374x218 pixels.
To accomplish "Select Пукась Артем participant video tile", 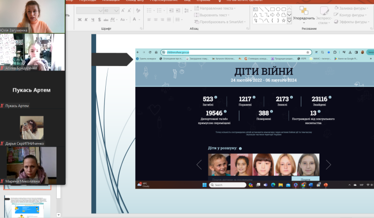I will pos(33,91).
